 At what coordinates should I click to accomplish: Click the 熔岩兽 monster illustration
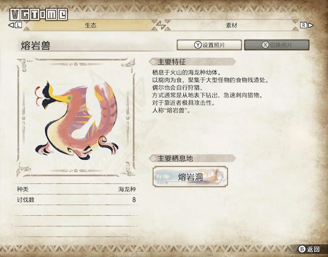[76, 119]
